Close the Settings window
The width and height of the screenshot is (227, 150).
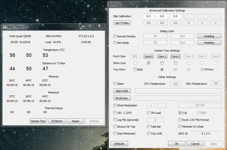219,3
